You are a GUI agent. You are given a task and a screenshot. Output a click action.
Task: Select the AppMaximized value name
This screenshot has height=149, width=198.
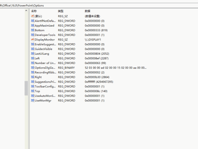(45, 25)
